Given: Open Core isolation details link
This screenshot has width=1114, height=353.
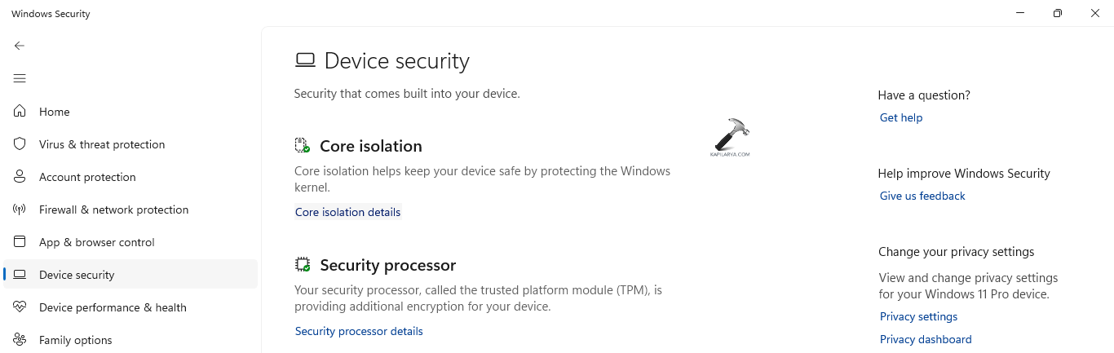Looking at the screenshot, I should [x=347, y=212].
